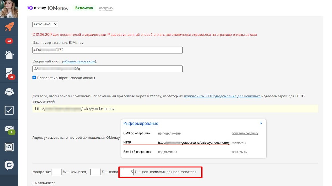Click the подключены Email status
Image resolution: width=332 pixels, height=186 pixels.
pos(167,152)
